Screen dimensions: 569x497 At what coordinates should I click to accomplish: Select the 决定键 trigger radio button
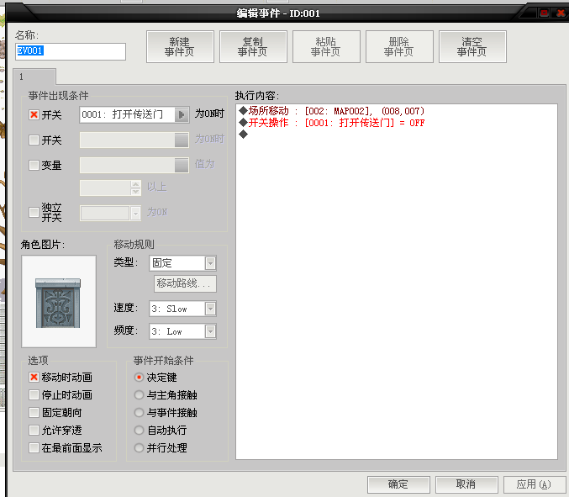139,378
